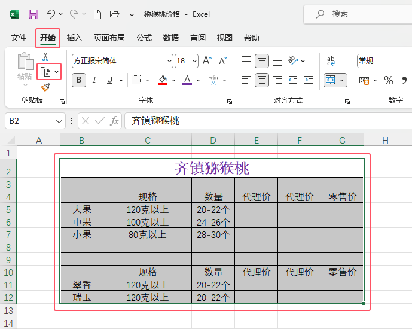
Task: Click the Excel app logo icon
Action: pos(14,14)
